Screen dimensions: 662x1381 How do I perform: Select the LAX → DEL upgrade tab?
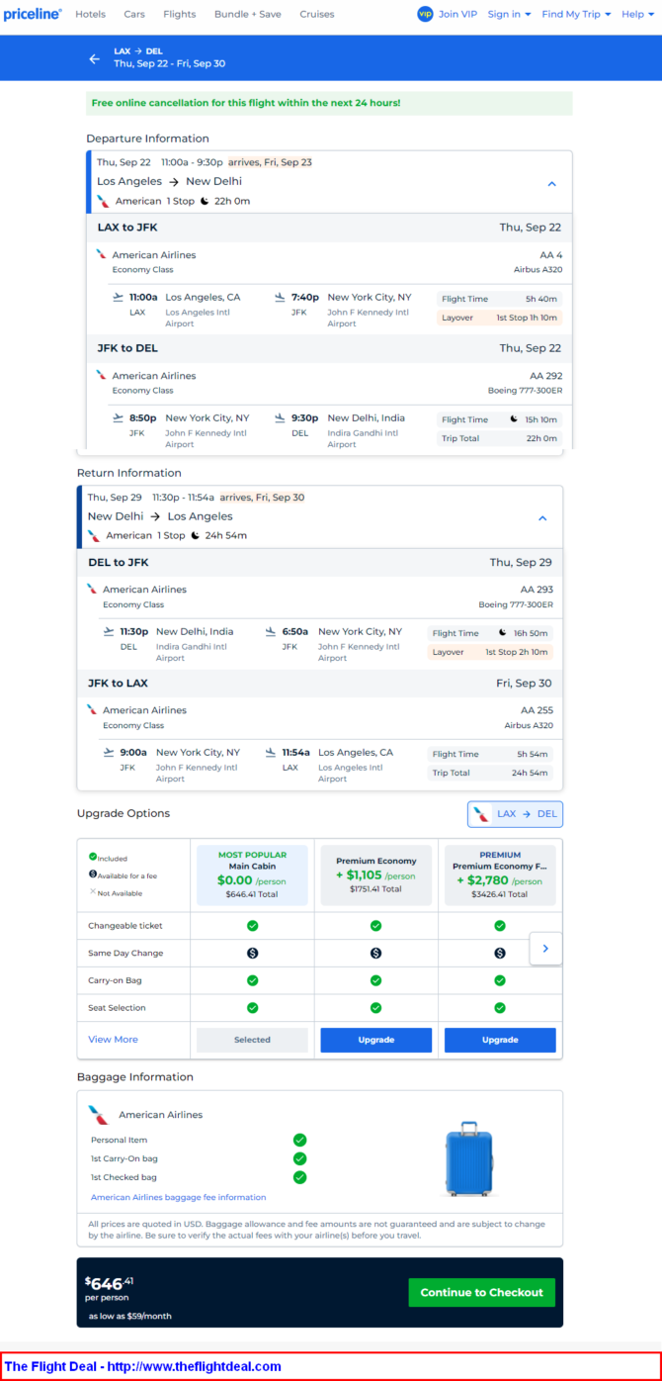point(515,814)
